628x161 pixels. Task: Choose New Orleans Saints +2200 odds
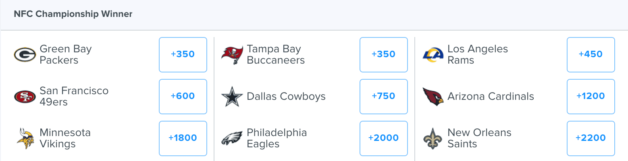(x=591, y=138)
